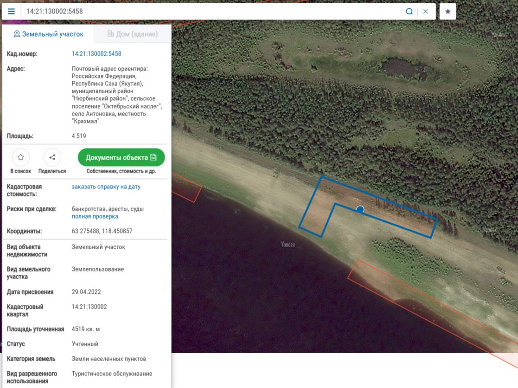Clear the search field with the X
Screen dimensions: 518x388
[x=426, y=12]
